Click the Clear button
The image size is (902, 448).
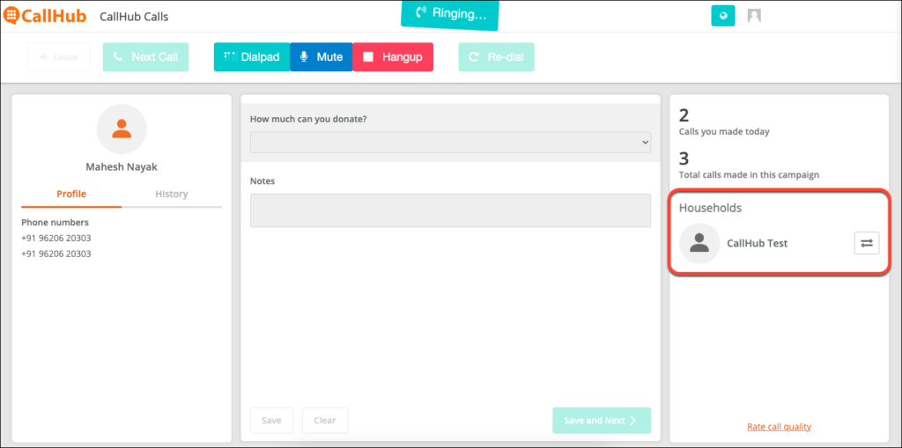pos(325,421)
